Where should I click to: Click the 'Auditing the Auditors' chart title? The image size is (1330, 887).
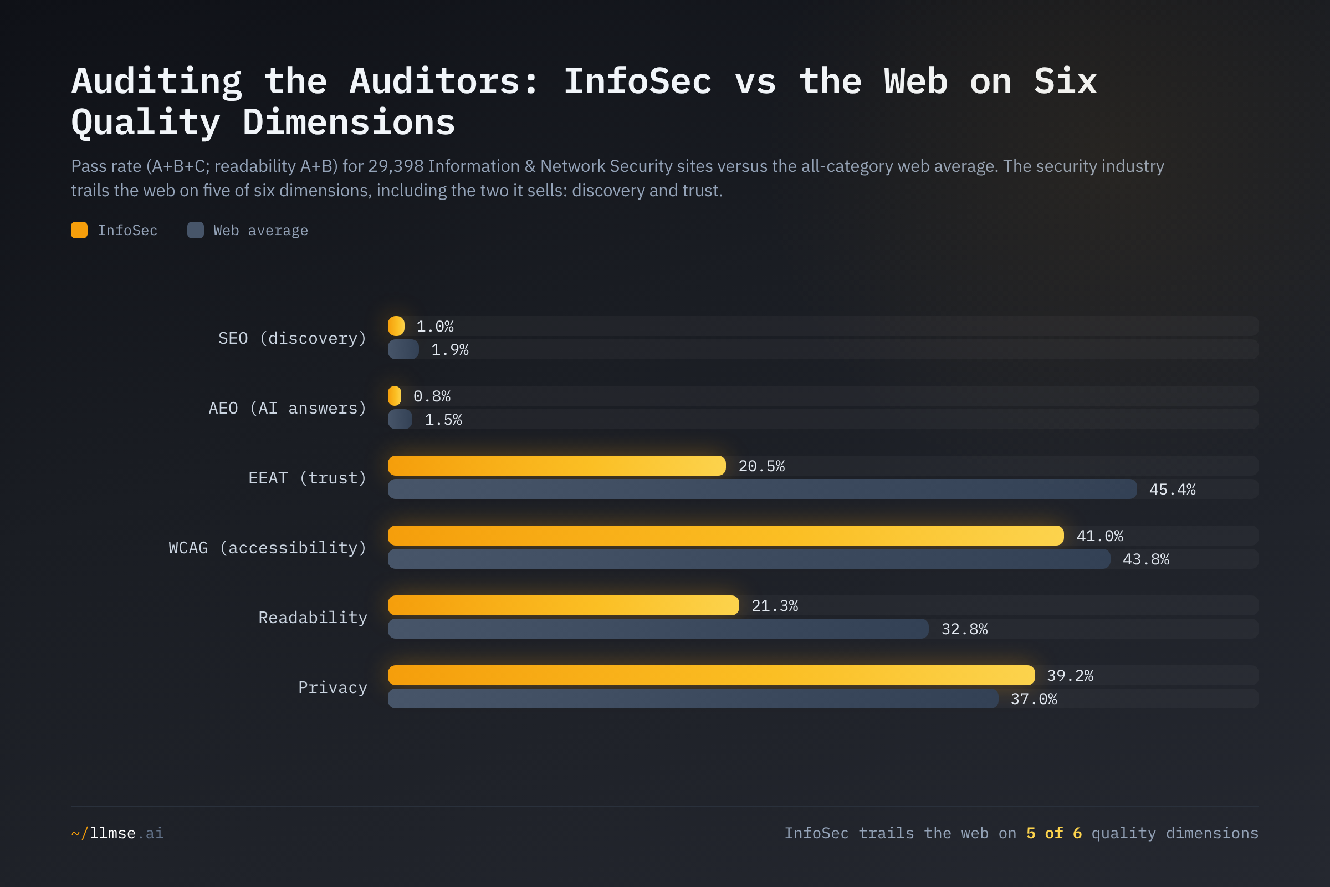click(x=584, y=102)
